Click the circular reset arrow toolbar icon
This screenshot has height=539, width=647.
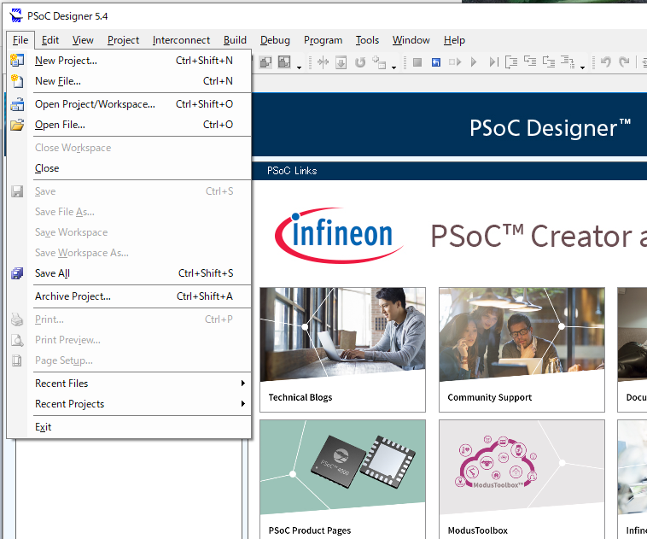click(360, 62)
